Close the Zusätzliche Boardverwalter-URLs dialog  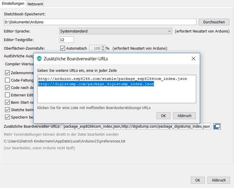coord(193,59)
